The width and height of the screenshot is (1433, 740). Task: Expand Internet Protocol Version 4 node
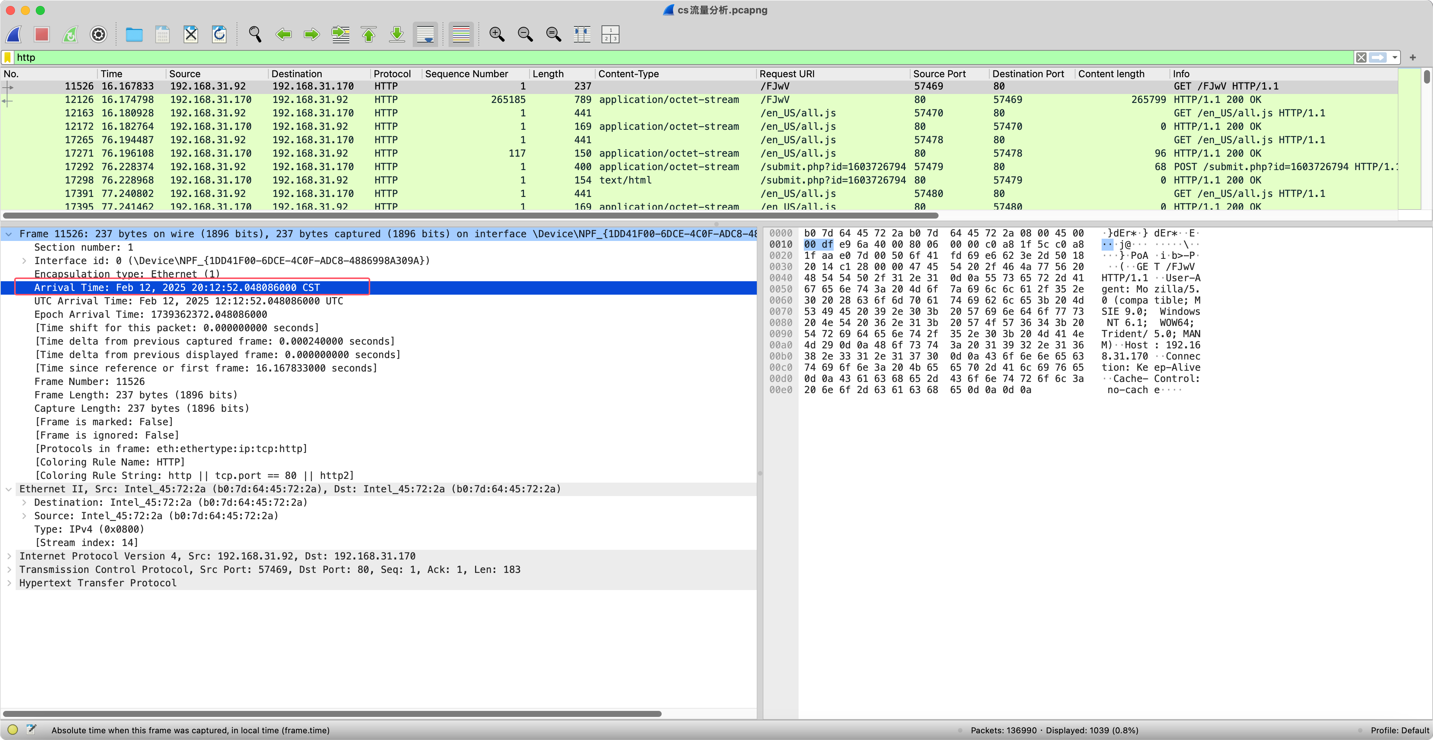[9, 556]
